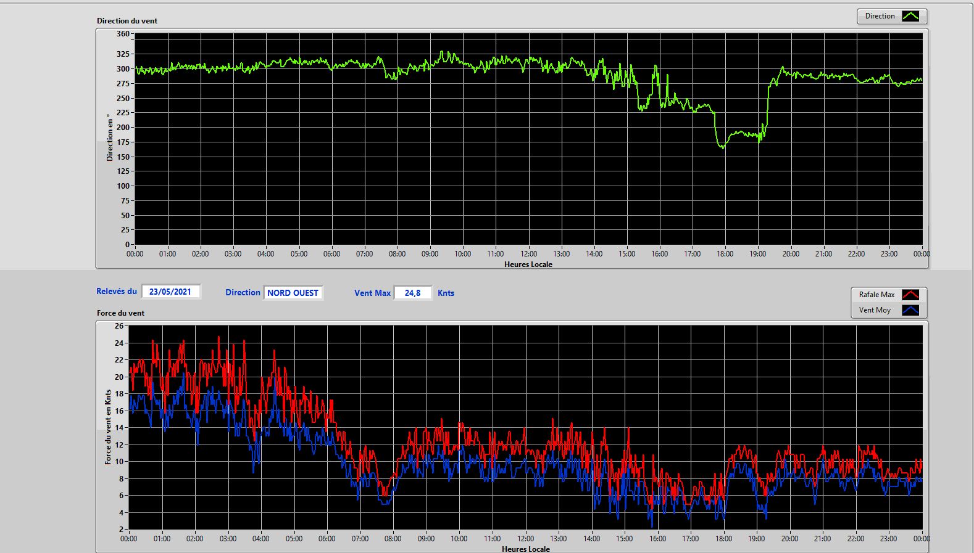Click the Direction field showing NORD OUEST
Image resolution: width=974 pixels, height=553 pixels.
pos(293,293)
